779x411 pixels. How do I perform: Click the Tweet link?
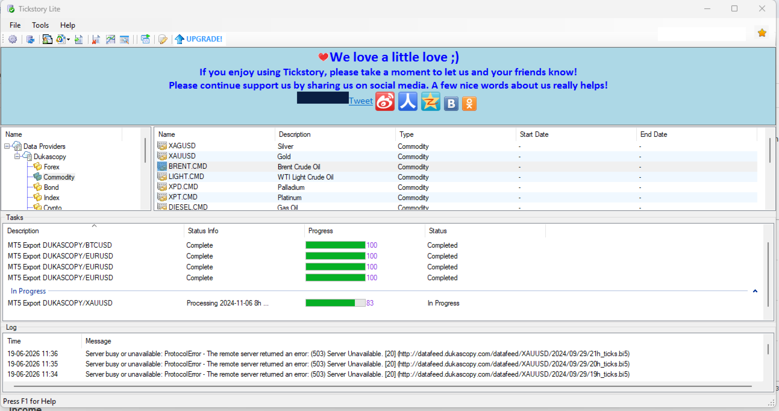361,101
